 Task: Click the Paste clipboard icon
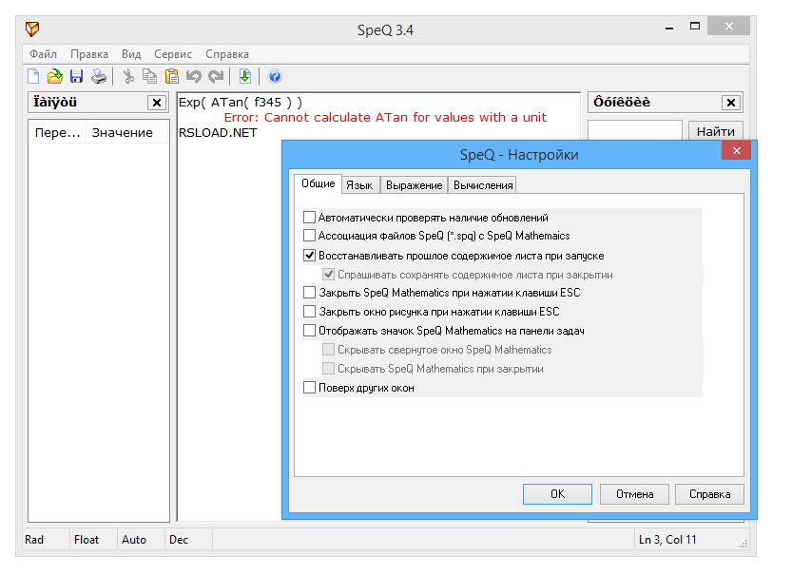[172, 76]
